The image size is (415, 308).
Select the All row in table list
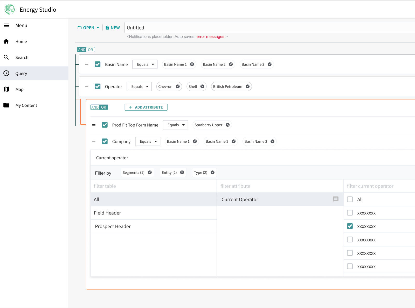[154, 199]
